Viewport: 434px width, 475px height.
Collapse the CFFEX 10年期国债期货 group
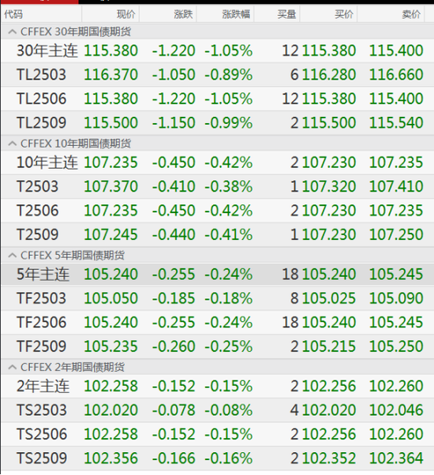(12, 144)
